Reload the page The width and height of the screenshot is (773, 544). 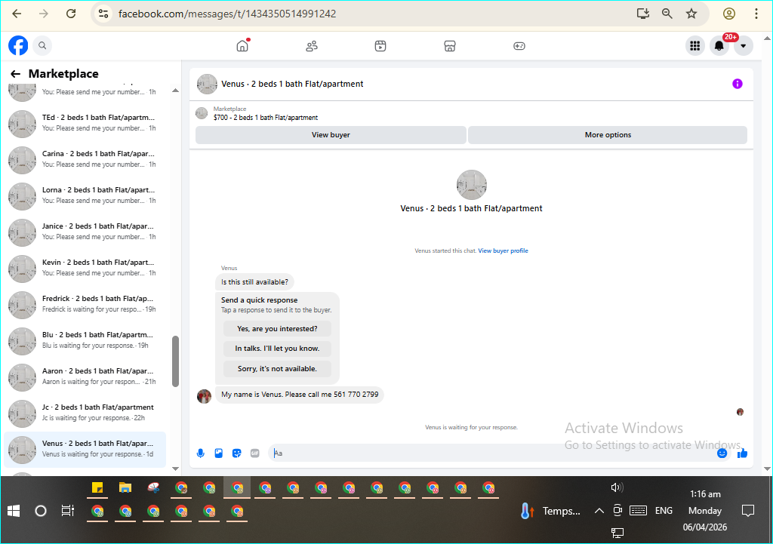coord(71,14)
